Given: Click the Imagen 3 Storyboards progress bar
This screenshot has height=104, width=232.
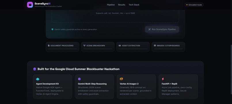Looking at the screenshot, I should (168, 49).
